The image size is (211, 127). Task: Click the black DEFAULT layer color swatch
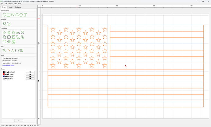point(4,72)
